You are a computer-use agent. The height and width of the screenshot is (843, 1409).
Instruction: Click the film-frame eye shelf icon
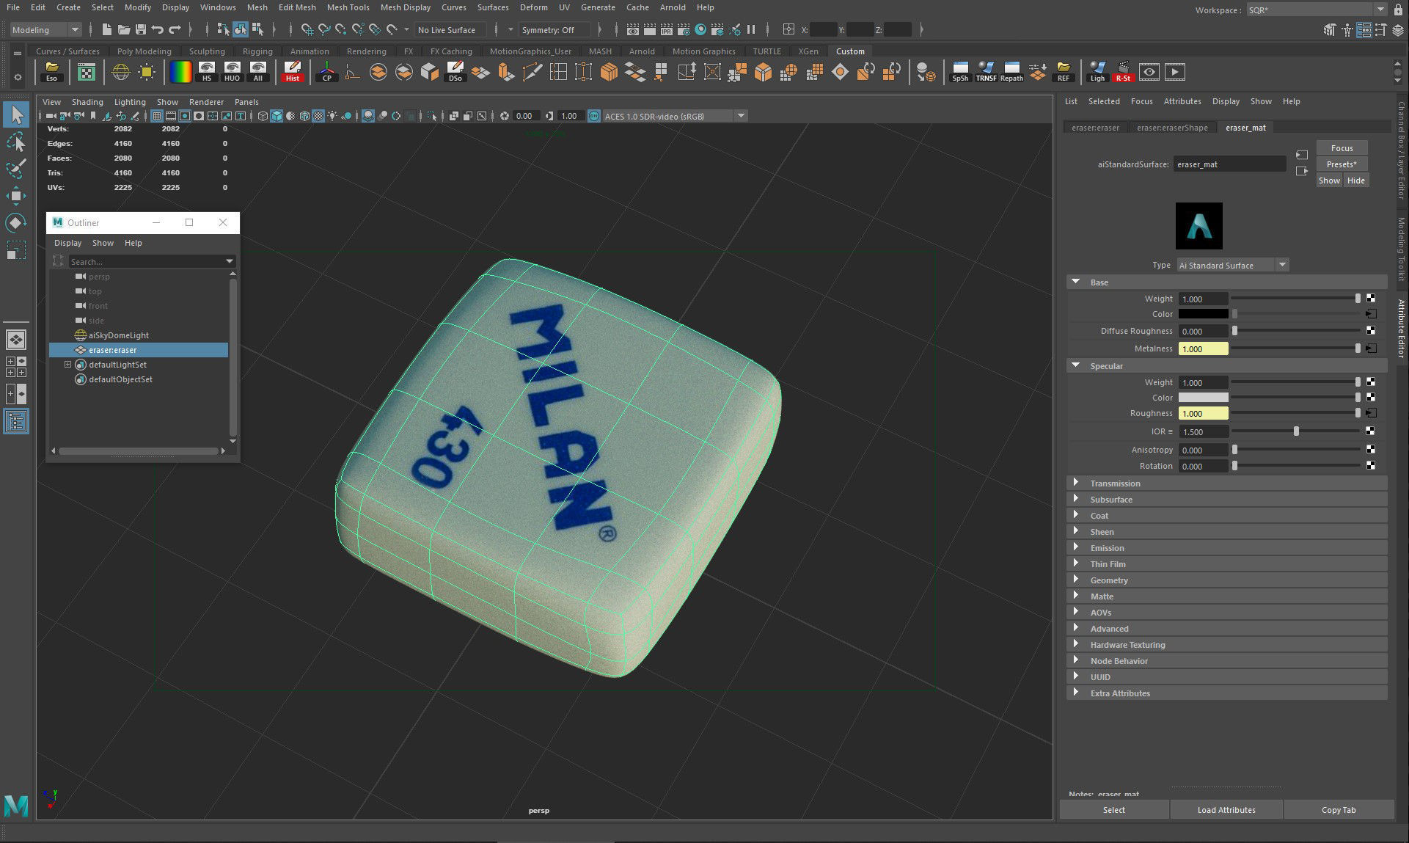point(1149,72)
